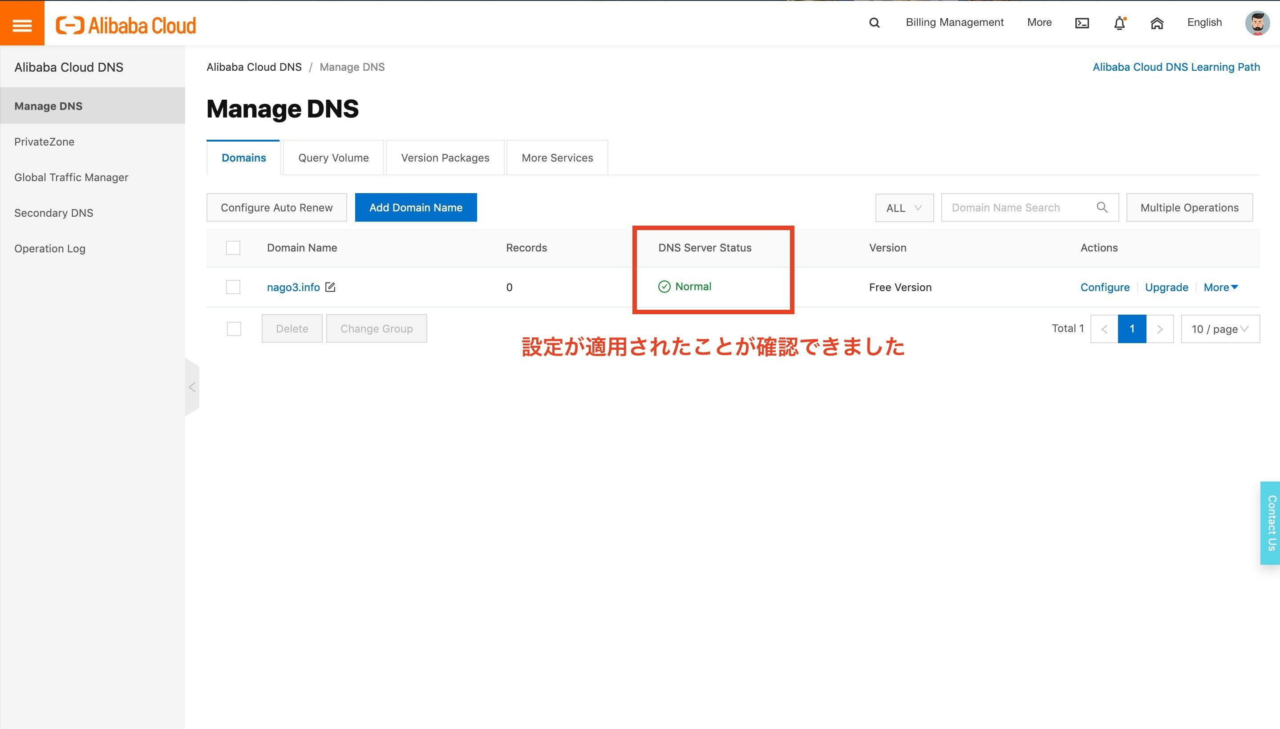The image size is (1280, 729).
Task: Edit remark icon next to nago3.info
Action: coord(330,287)
